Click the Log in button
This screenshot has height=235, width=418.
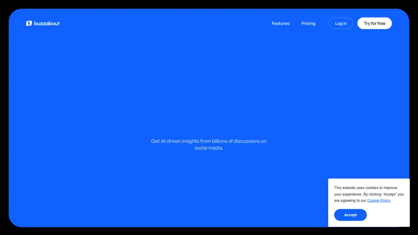(x=341, y=23)
